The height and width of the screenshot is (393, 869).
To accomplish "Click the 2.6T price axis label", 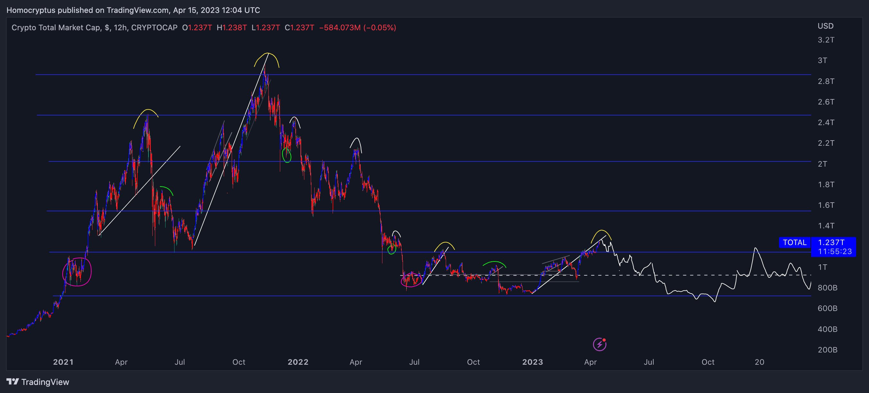I will (x=826, y=102).
